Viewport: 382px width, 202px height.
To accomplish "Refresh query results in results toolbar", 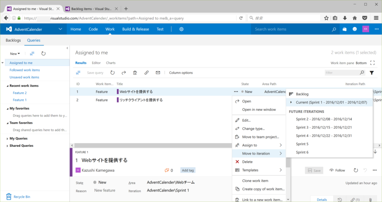I will pos(112,73).
